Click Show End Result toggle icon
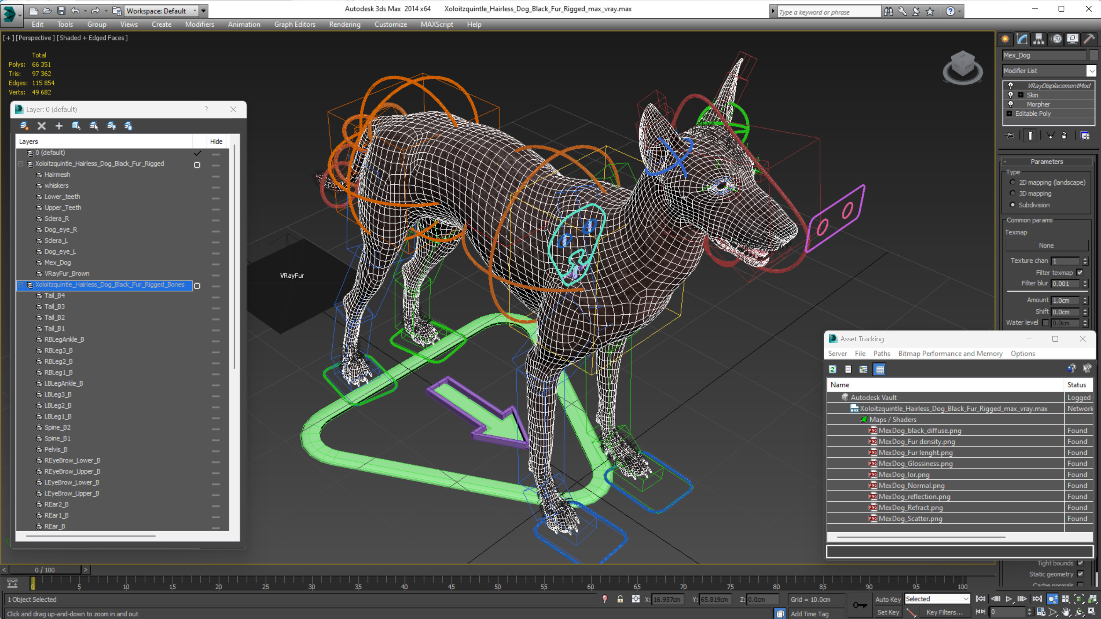This screenshot has height=619, width=1101. click(1030, 135)
